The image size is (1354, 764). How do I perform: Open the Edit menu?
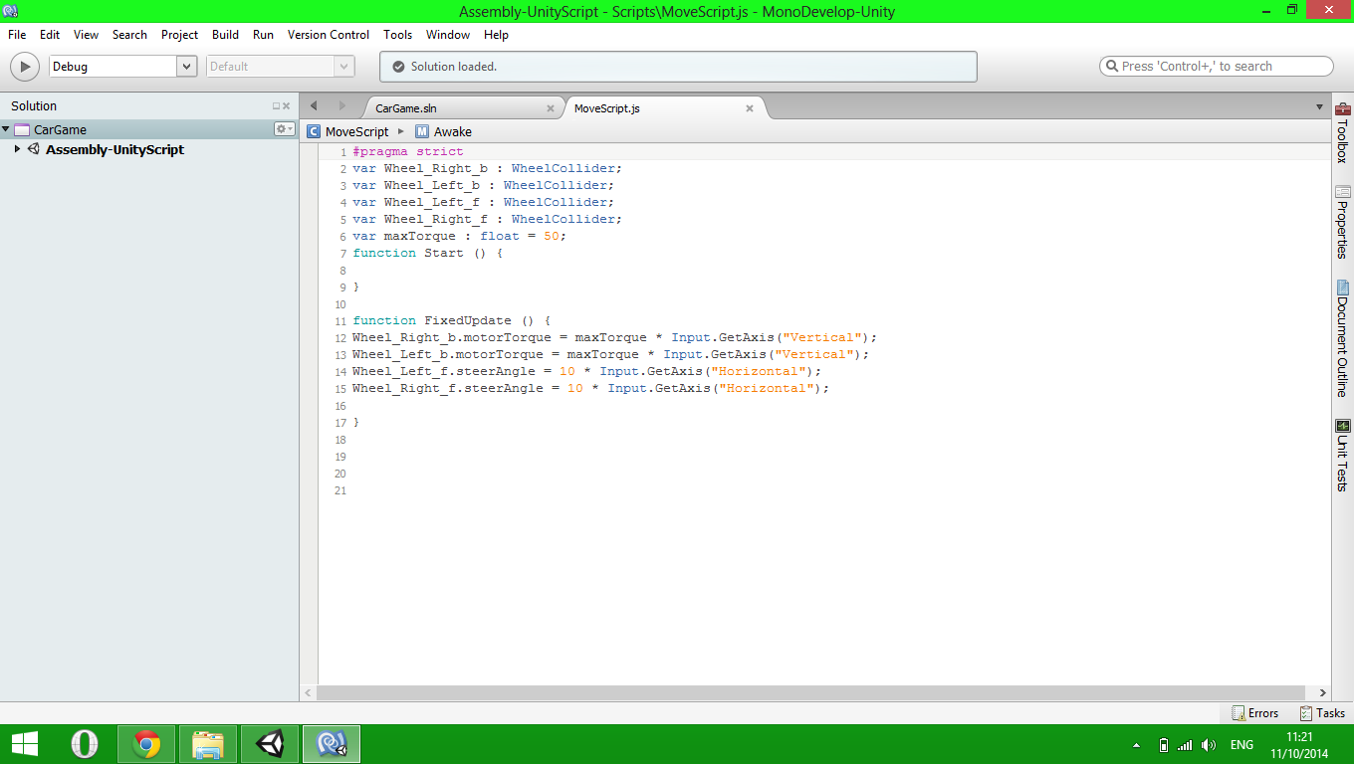click(x=50, y=34)
